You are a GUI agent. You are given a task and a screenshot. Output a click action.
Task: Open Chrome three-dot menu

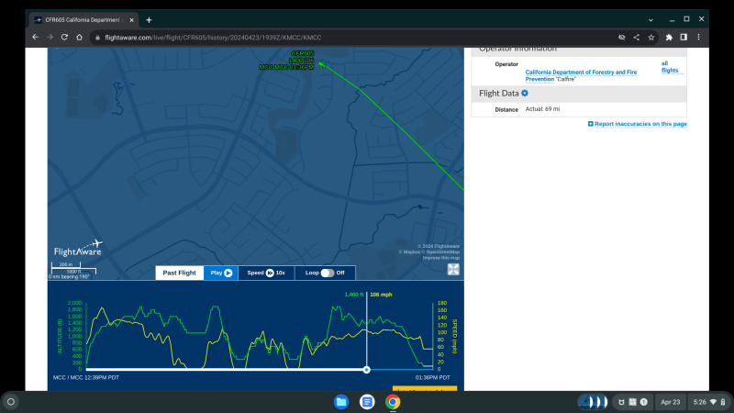click(x=698, y=37)
